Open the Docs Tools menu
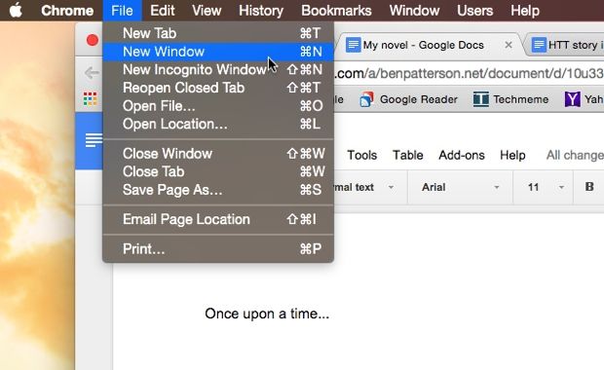The height and width of the screenshot is (370, 604). (362, 155)
